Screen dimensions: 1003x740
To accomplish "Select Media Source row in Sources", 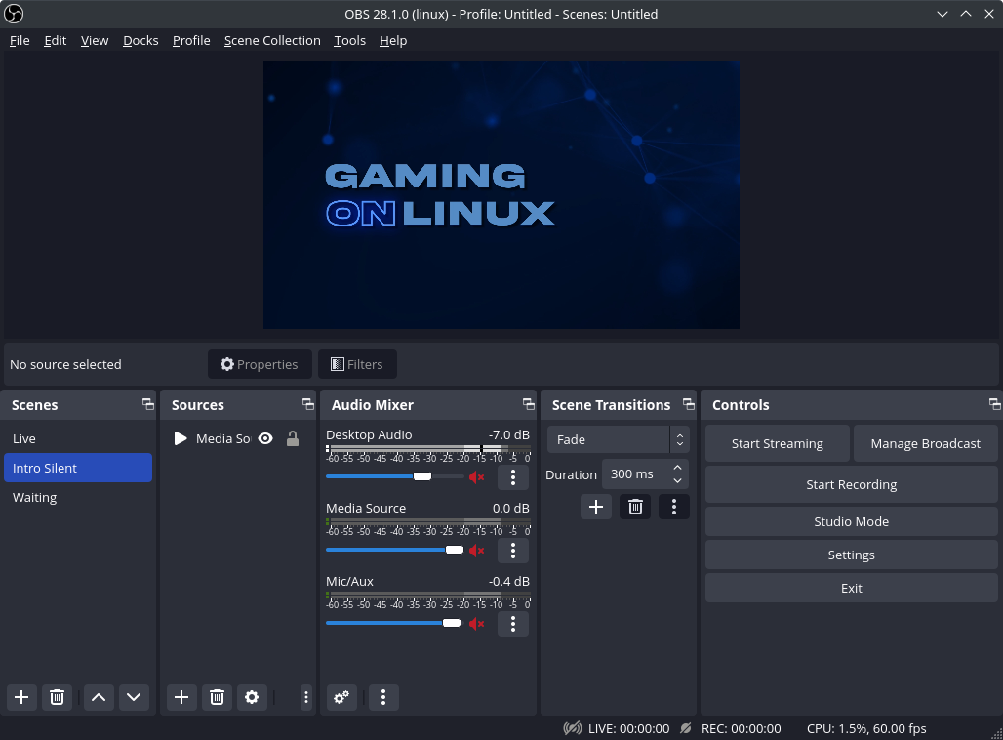I will point(237,438).
